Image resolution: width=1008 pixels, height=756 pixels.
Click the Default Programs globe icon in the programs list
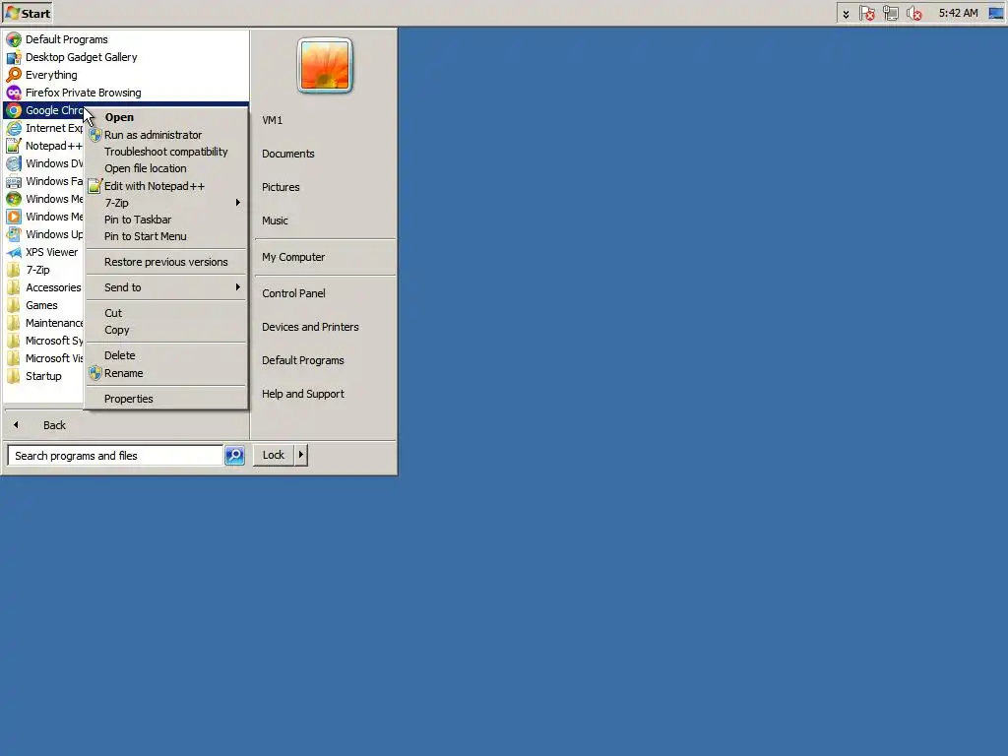click(14, 39)
